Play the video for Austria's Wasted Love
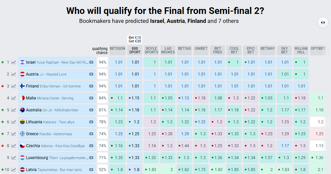331x174 pixels. [91, 74]
